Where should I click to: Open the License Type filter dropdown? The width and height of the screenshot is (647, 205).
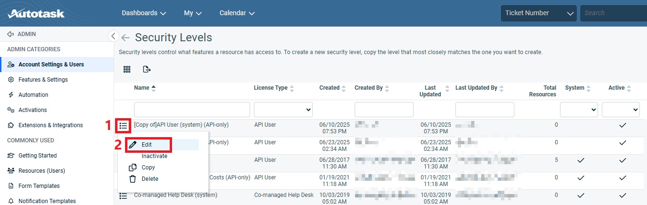(x=283, y=110)
